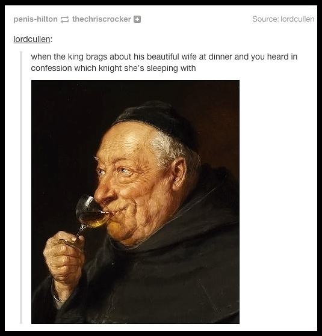Screen dimensions: 322x336
Task: Click the colon after lordcullen
Action: point(52,40)
